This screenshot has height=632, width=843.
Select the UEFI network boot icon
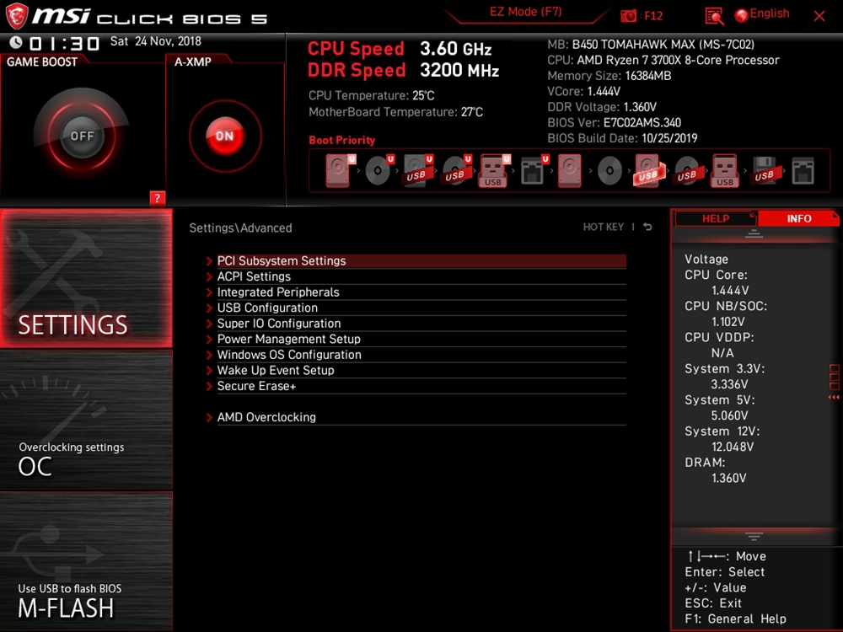(534, 171)
